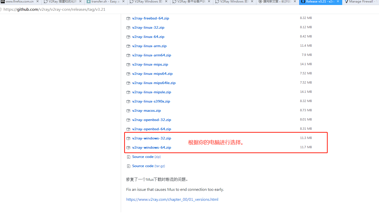Screen dimensions: 379x219
Task: Close the www.firefox.com.cn tab
Action: point(38,1)
